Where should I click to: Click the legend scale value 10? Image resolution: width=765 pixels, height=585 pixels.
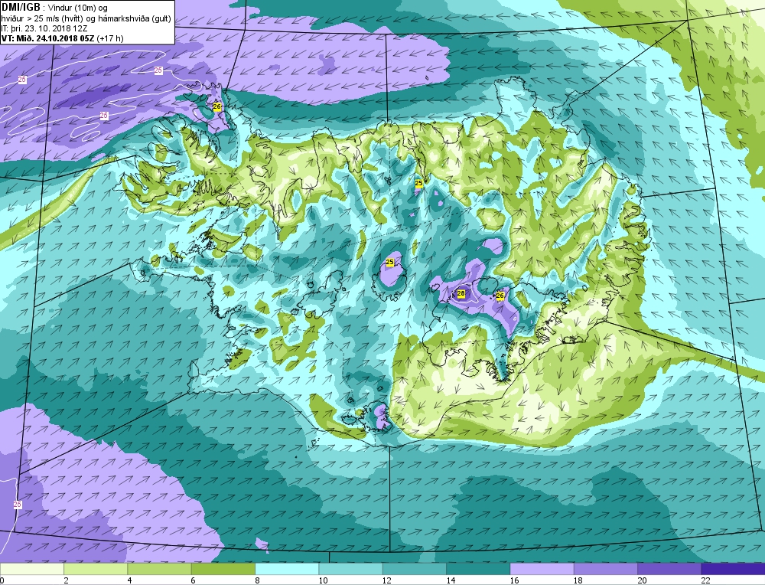click(x=323, y=580)
